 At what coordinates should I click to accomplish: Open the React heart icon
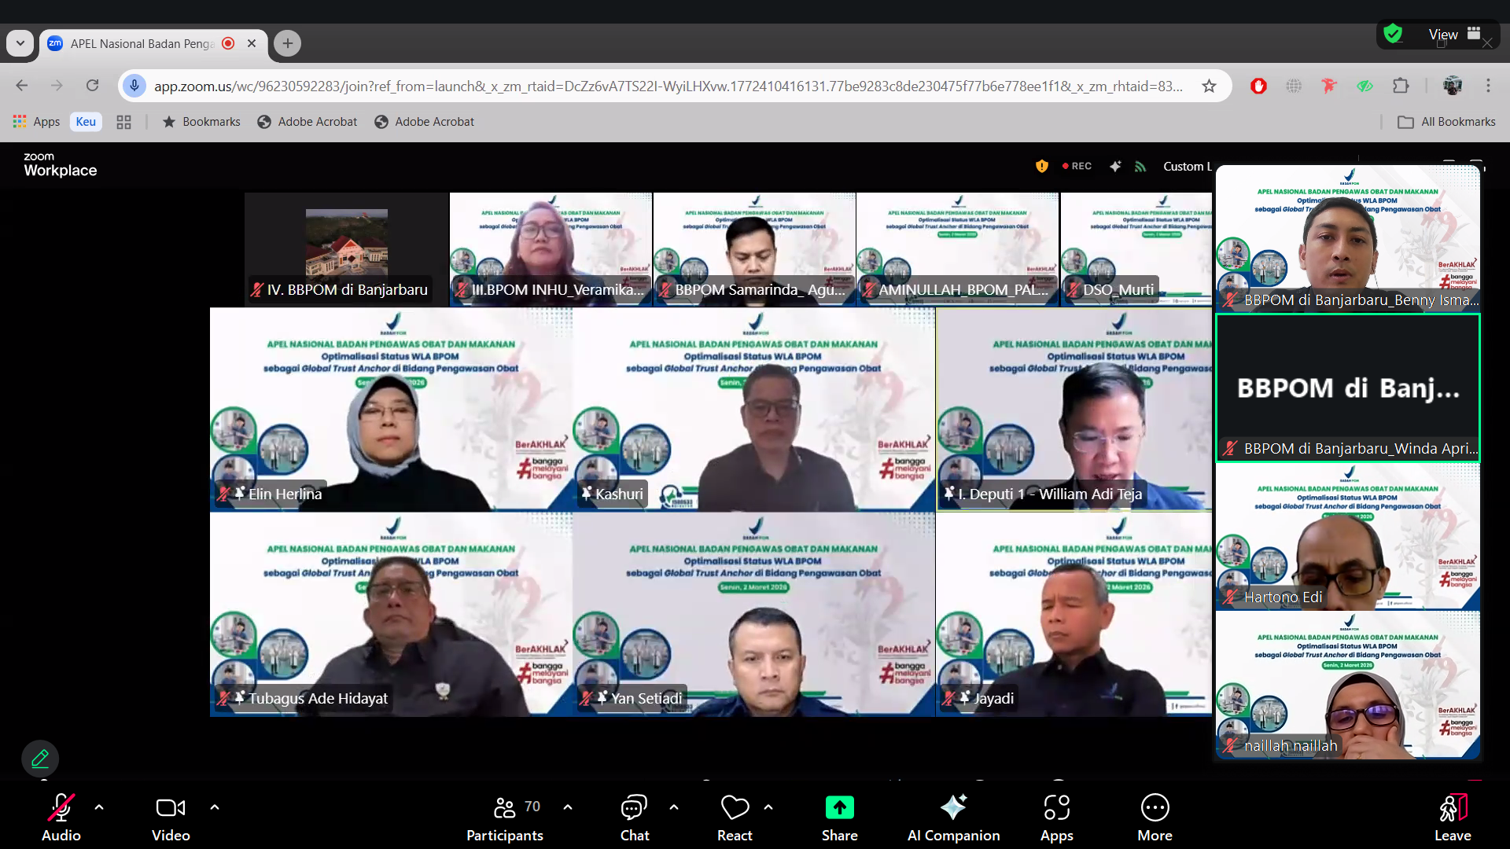pos(735,808)
